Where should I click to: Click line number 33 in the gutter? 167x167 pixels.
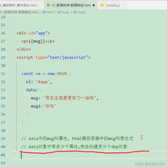[3, 90]
